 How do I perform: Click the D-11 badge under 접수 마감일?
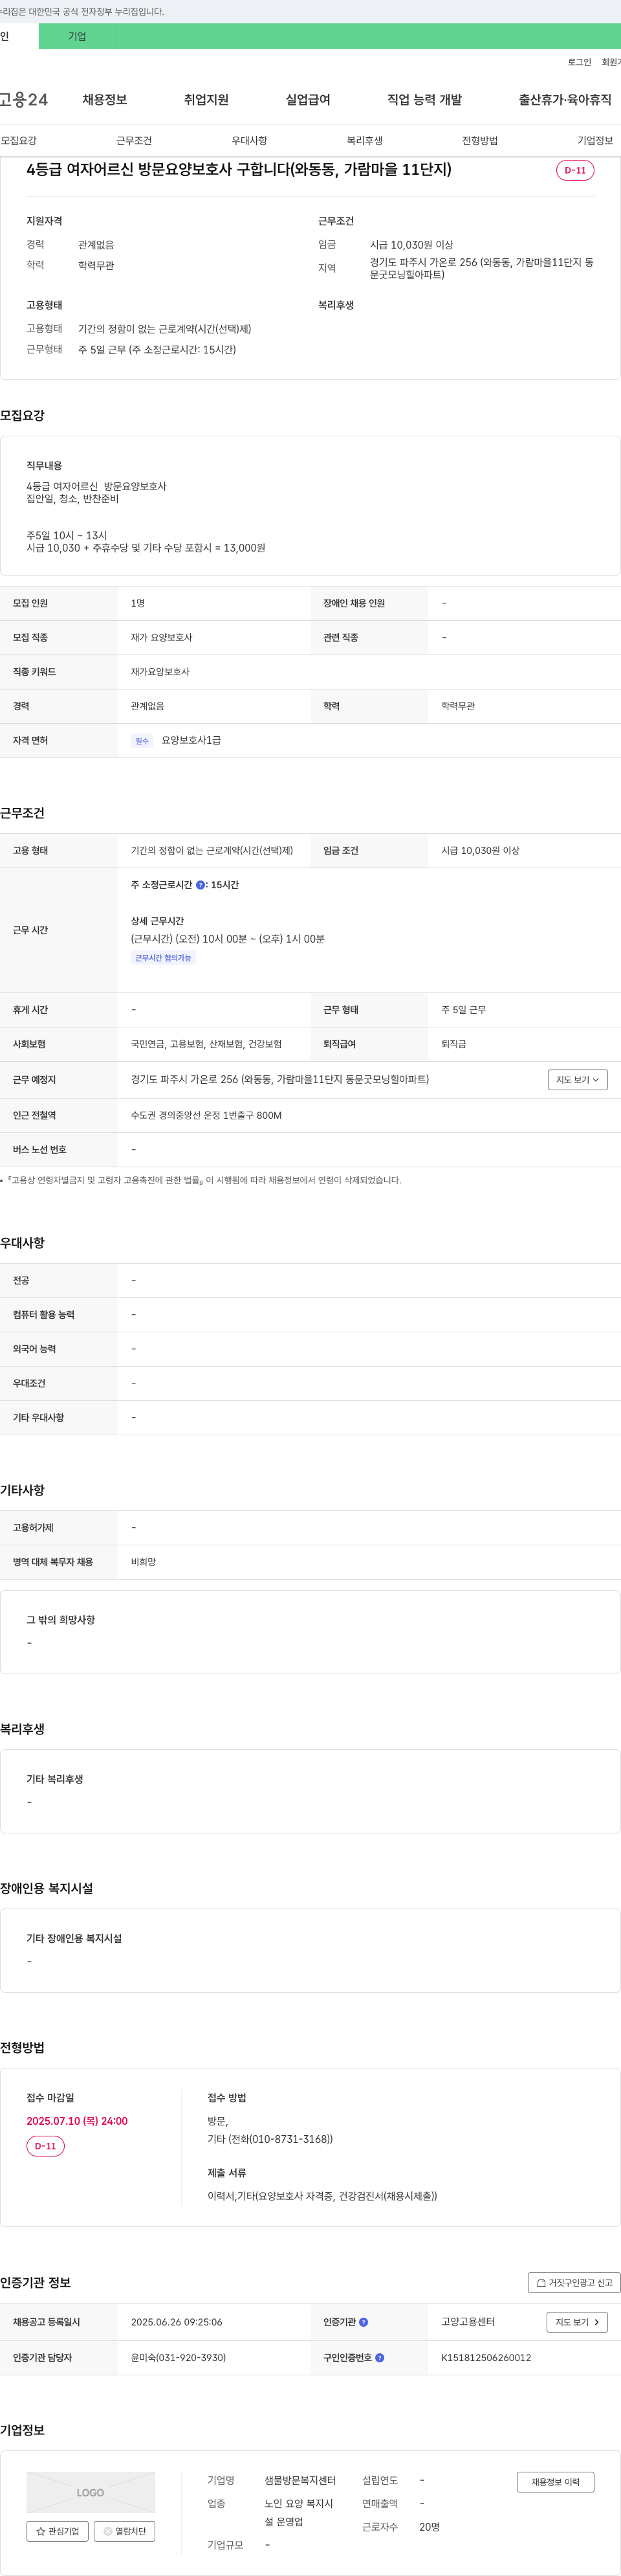[x=46, y=2146]
